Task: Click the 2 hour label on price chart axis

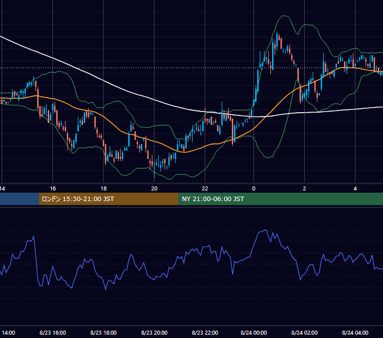Action: 304,189
